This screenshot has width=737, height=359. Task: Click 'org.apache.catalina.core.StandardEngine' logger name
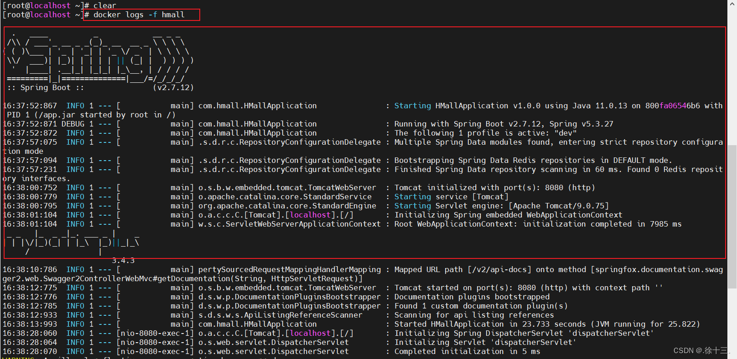click(x=287, y=206)
